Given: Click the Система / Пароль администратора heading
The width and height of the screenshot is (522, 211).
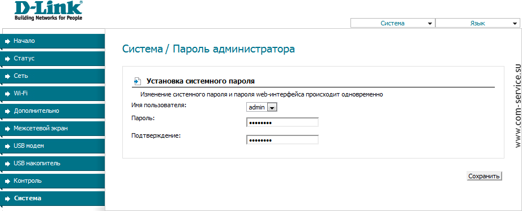Looking at the screenshot, I should (208, 49).
